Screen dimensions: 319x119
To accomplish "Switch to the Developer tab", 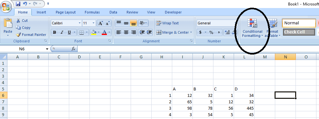I will [x=173, y=13].
